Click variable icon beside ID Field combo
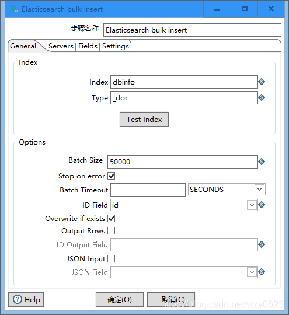The image size is (289, 315). tap(262, 205)
